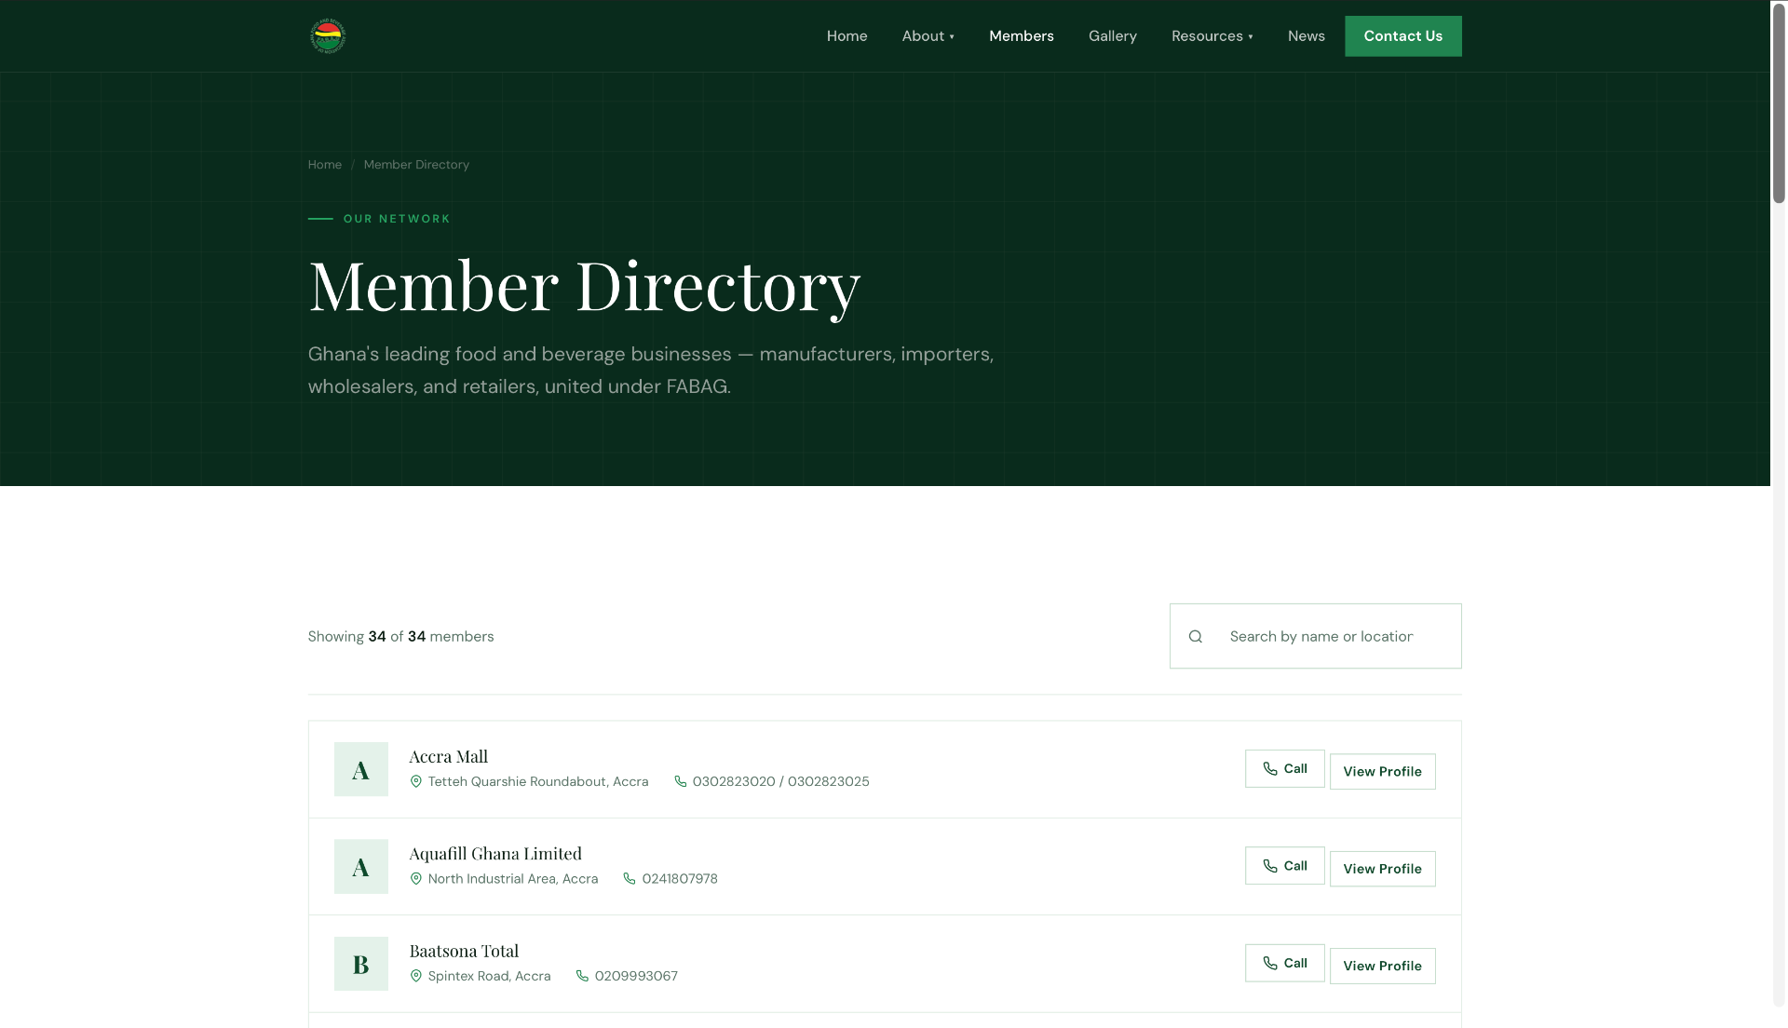Click the OUR NETWORK label

click(x=397, y=219)
